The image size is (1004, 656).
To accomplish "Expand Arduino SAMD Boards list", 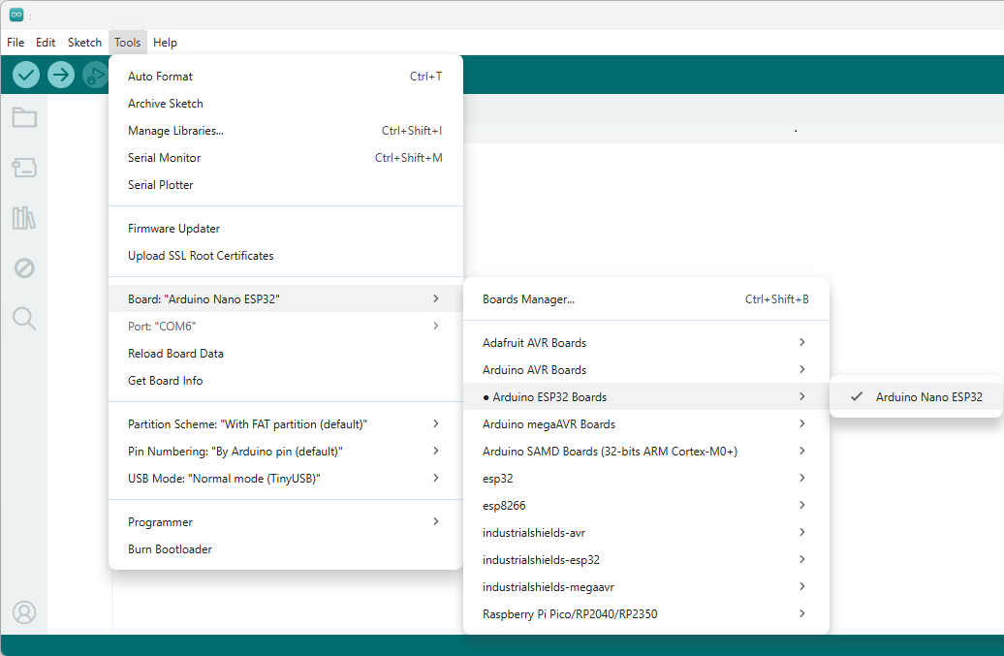I will [646, 452].
